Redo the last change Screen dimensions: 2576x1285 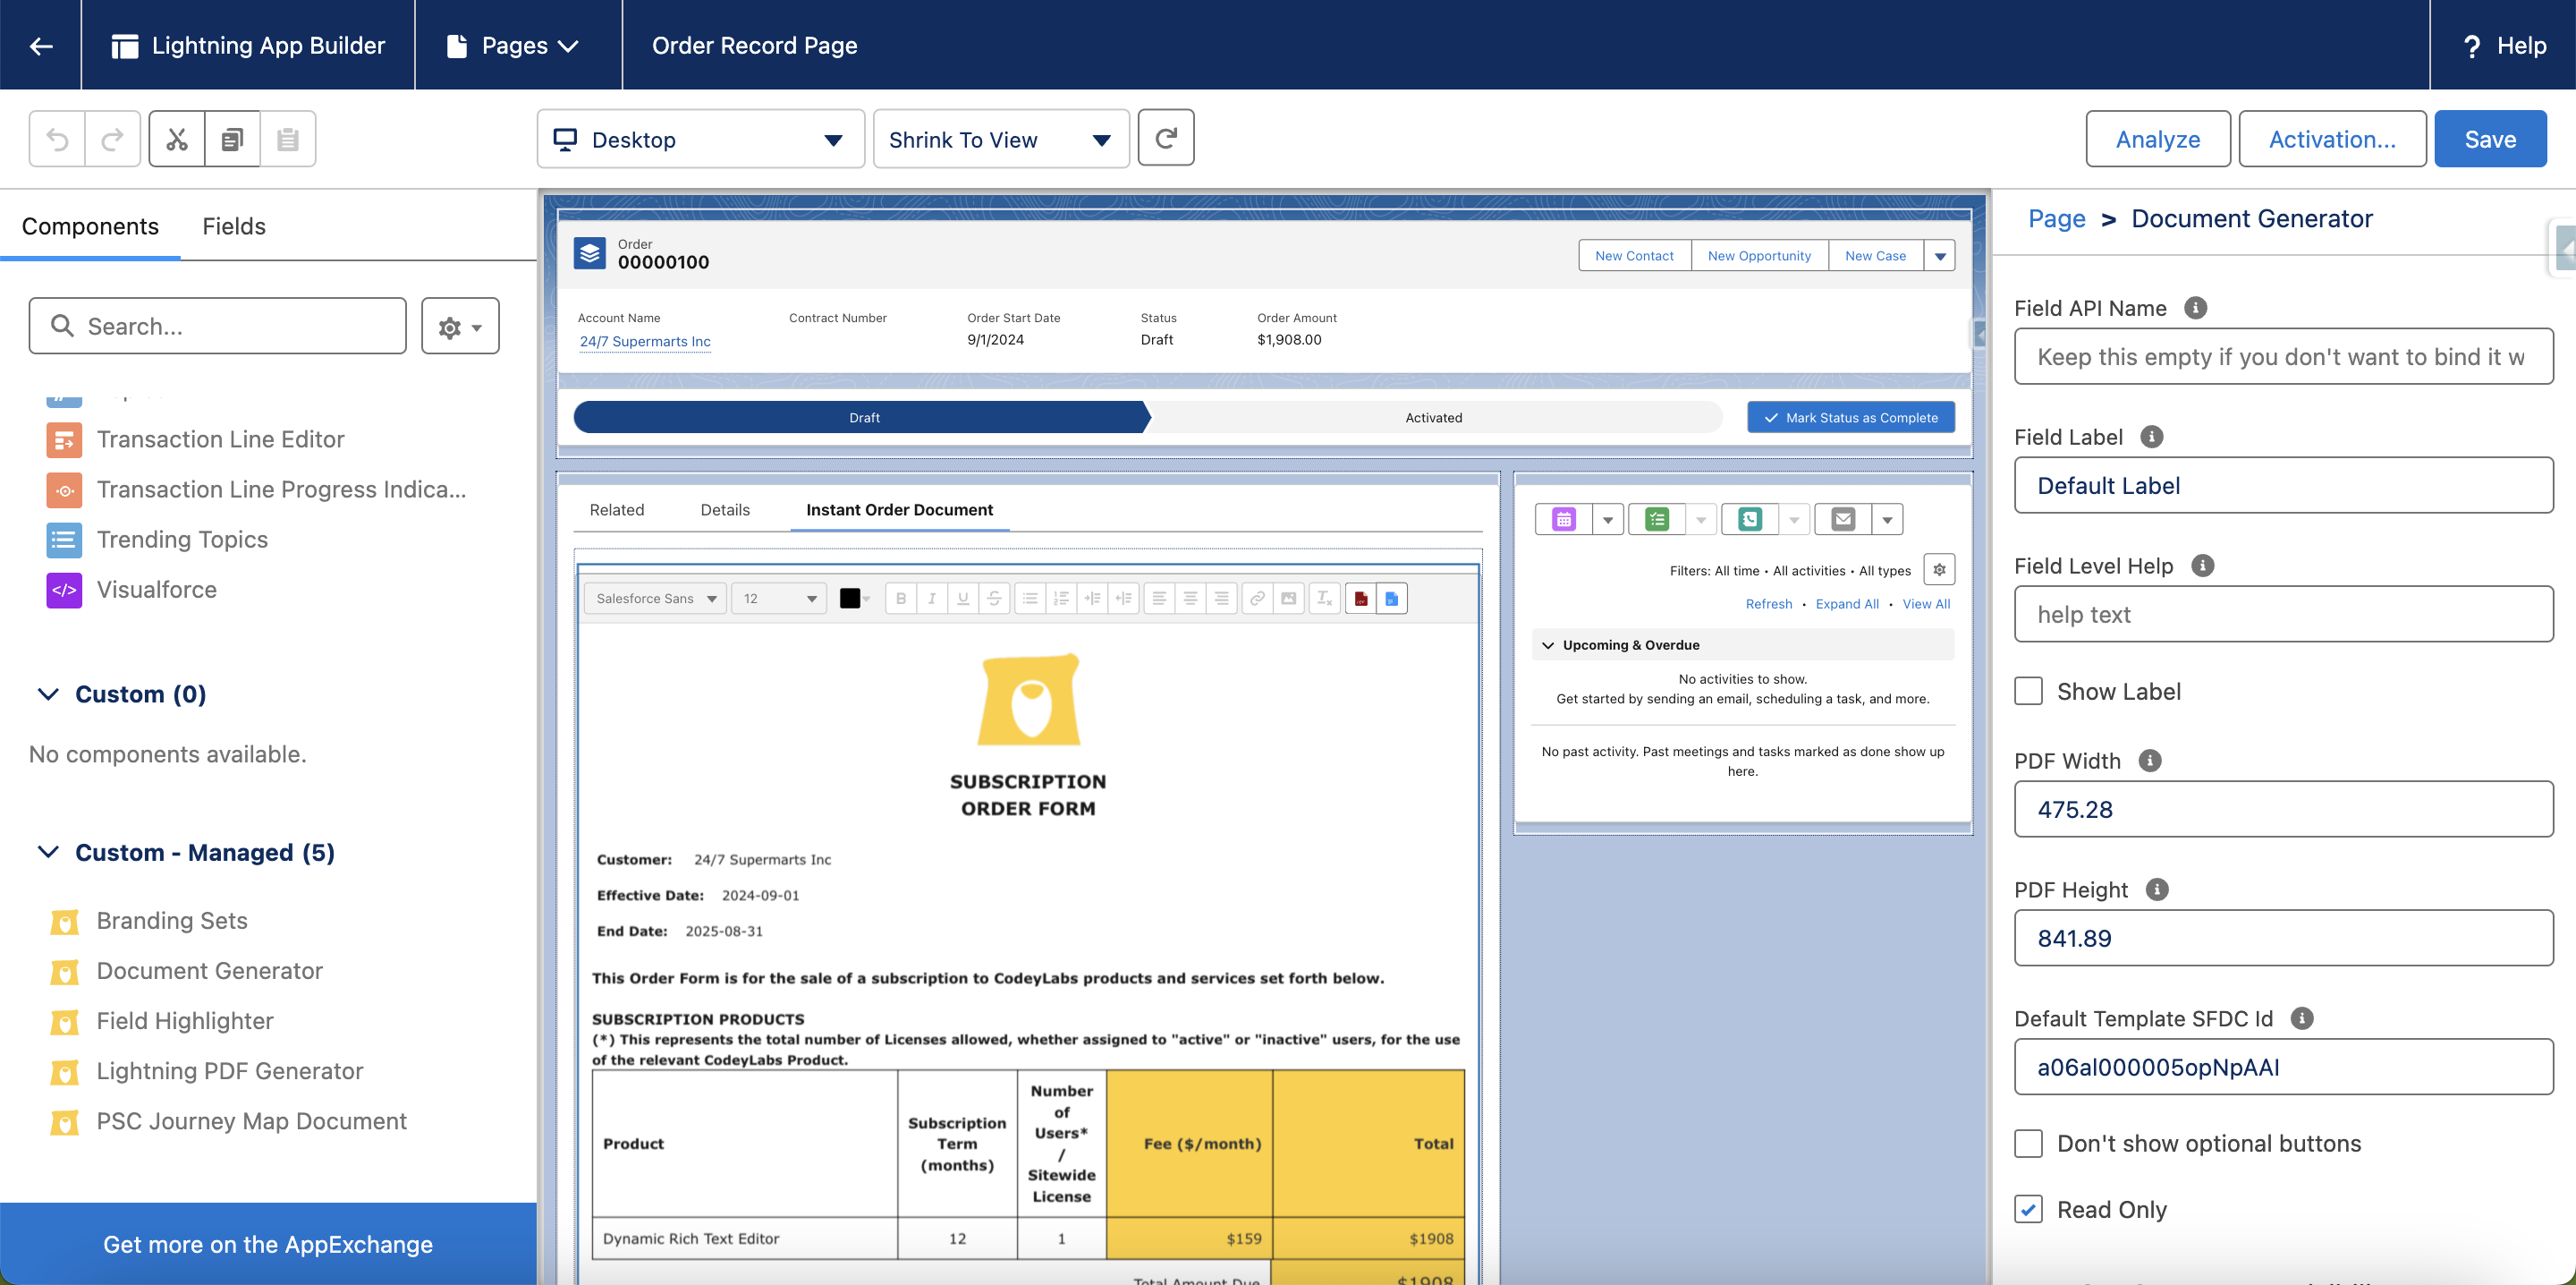(x=113, y=139)
